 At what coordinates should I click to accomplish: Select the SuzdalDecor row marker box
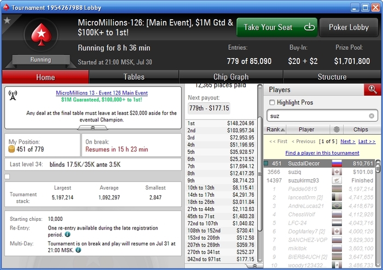coord(266,163)
